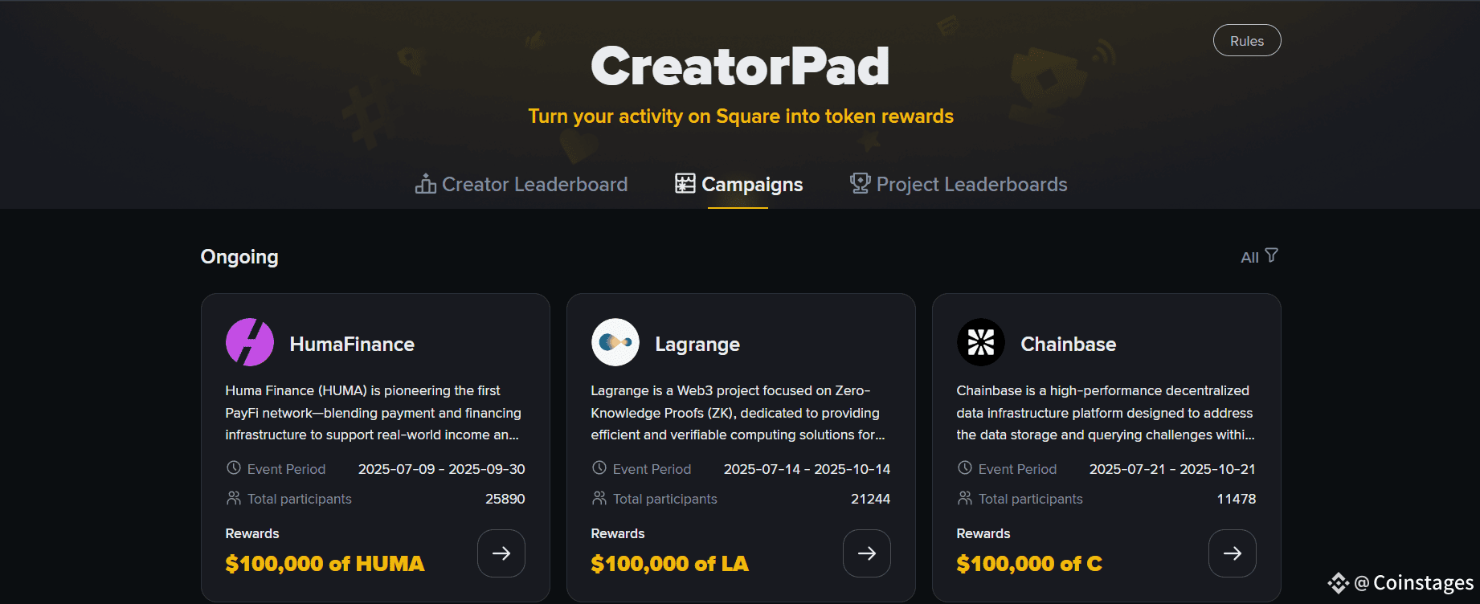Click the podium icon beside Creator Leaderboard
The image size is (1480, 604).
click(x=426, y=184)
